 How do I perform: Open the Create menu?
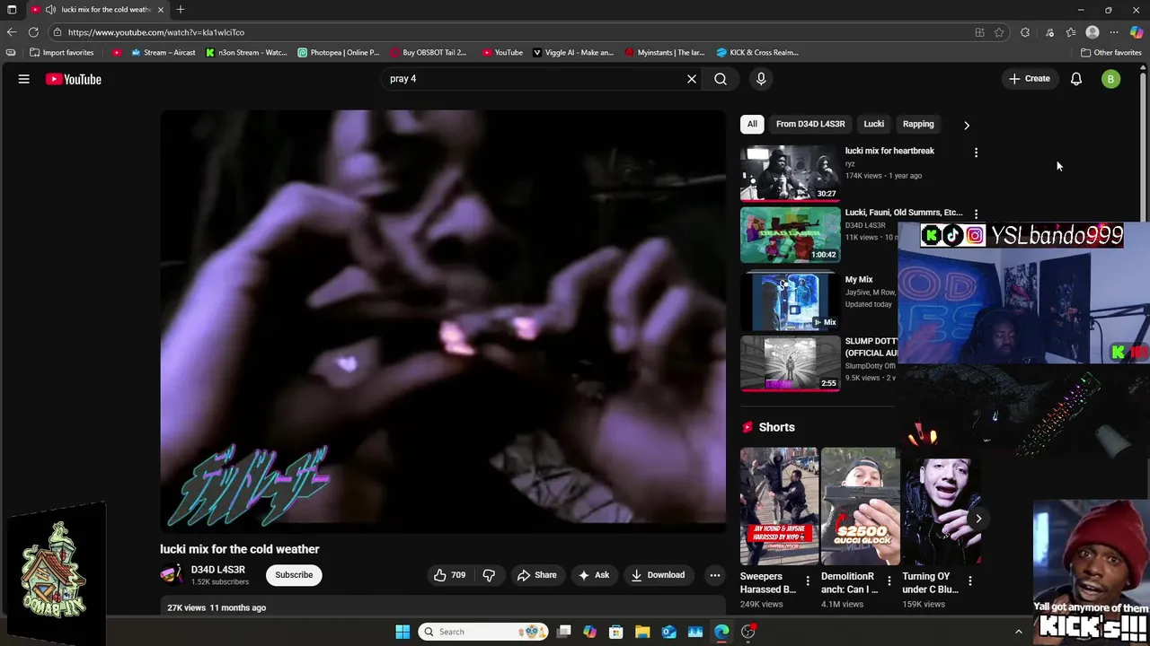point(1030,79)
